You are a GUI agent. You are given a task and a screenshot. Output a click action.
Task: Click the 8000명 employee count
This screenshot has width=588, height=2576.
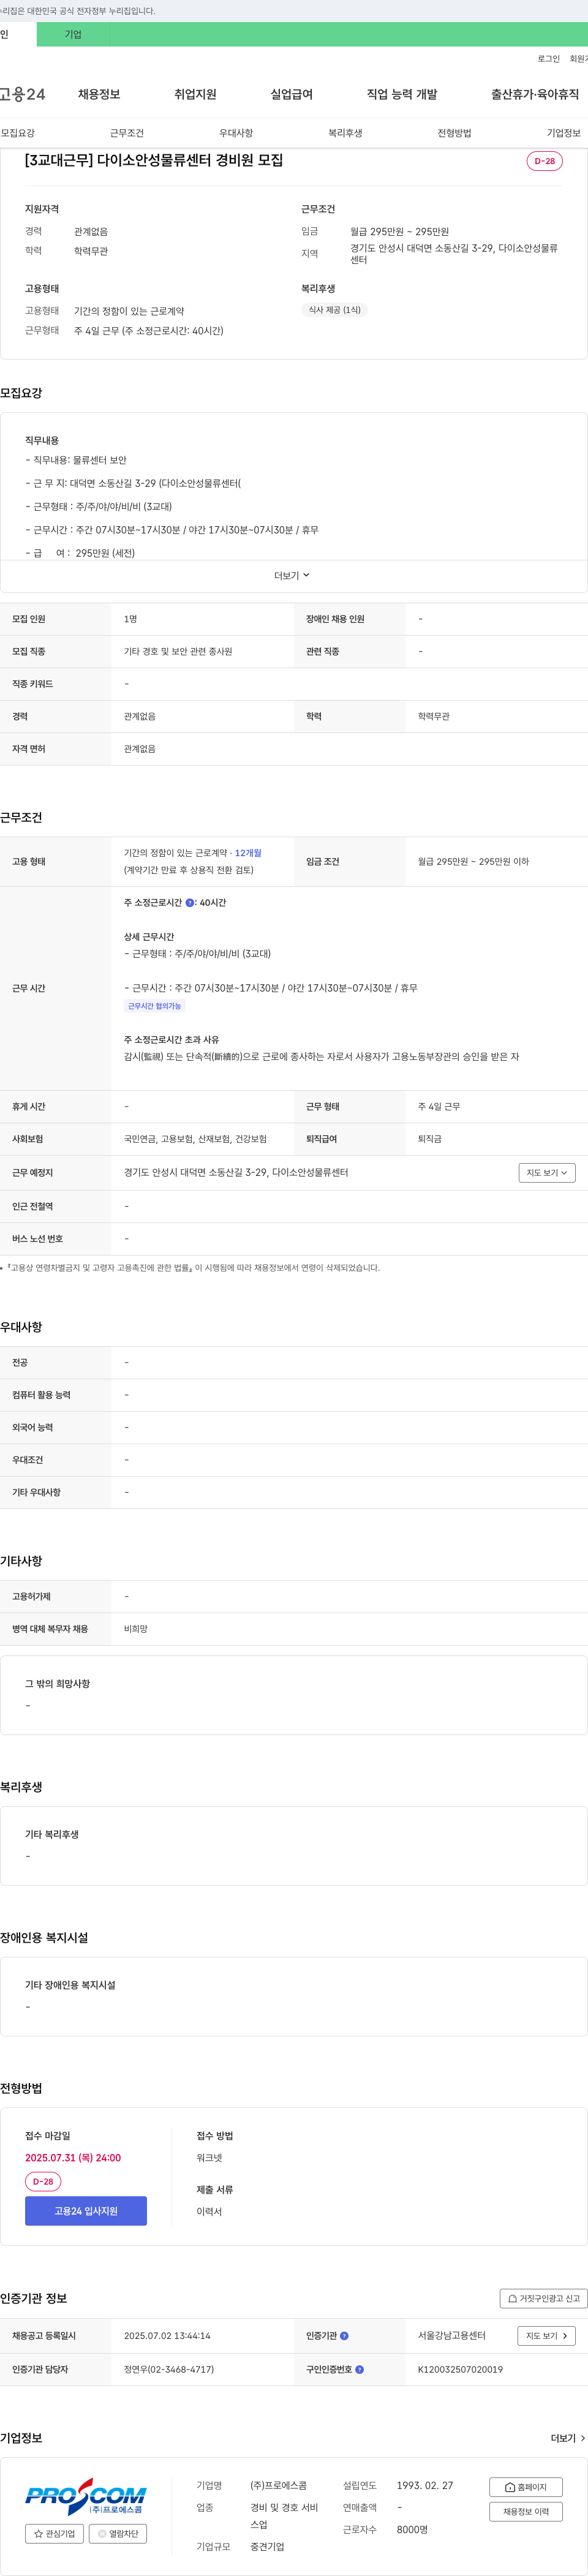coord(412,2529)
